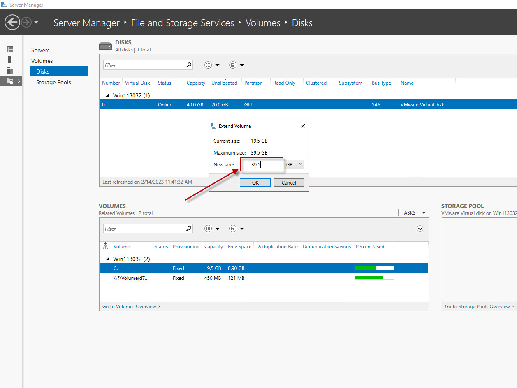Image resolution: width=517 pixels, height=388 pixels.
Task: Sort disks by Bus Type column
Action: click(381, 83)
